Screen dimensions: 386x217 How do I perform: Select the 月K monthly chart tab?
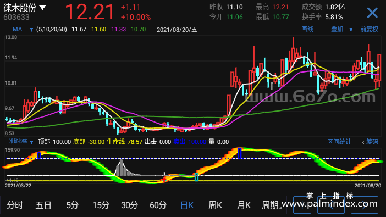click(244, 205)
